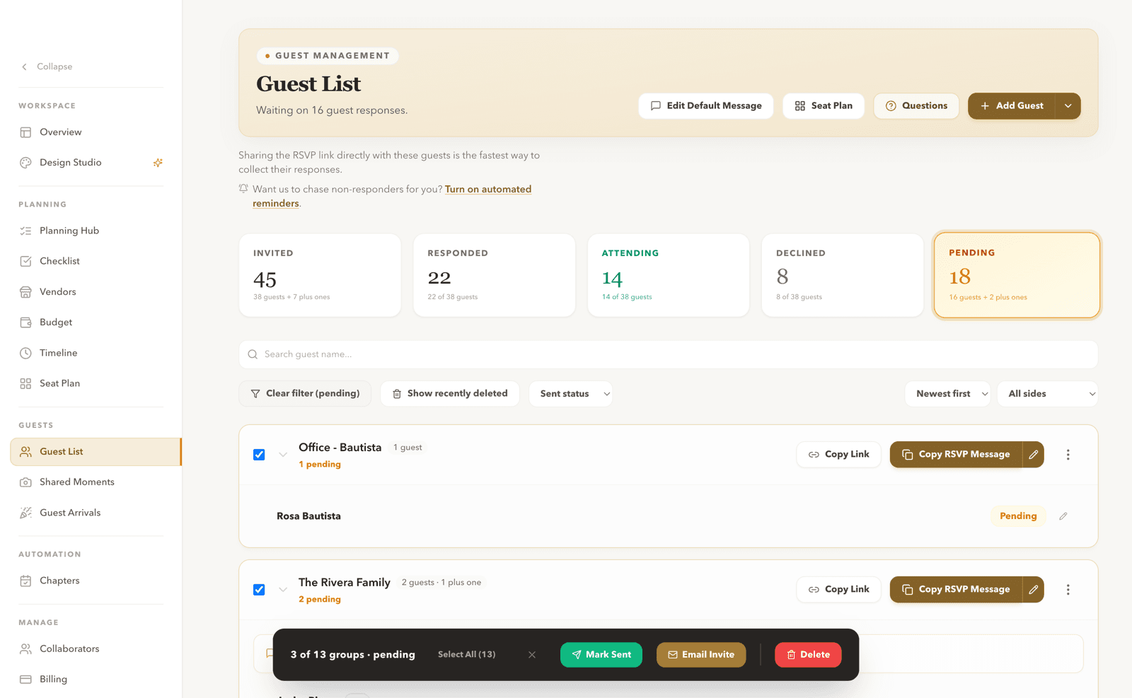Open Billing page

point(91,679)
